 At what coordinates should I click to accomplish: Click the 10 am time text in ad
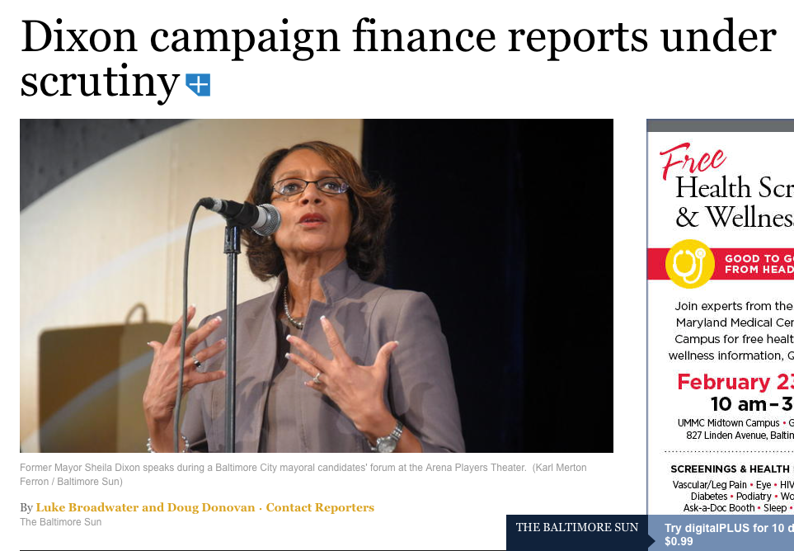pyautogui.click(x=738, y=404)
